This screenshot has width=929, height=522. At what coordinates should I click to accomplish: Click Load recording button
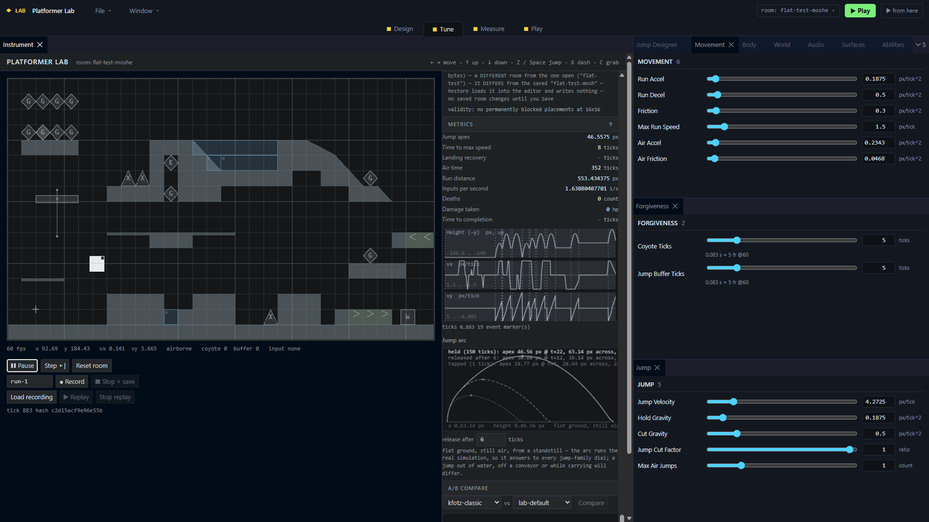pos(31,397)
